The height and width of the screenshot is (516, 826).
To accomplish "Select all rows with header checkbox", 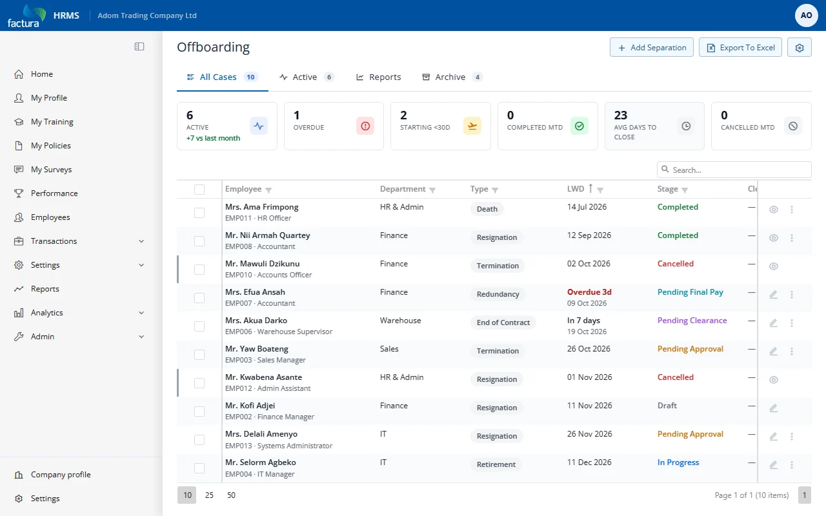I will coord(199,190).
